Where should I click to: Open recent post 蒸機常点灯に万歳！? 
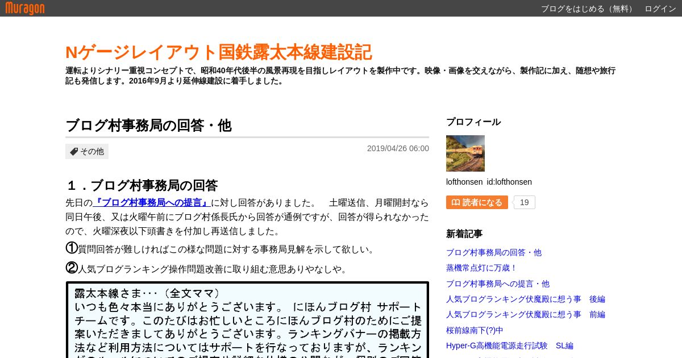point(482,268)
